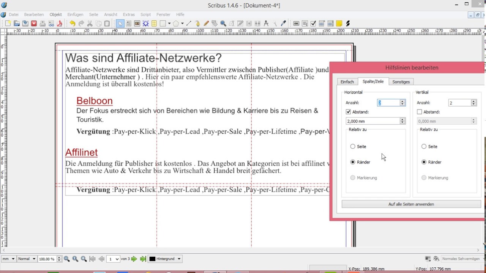Image resolution: width=486 pixels, height=273 pixels.
Task: Click the 'Affilinet' heading in the document
Action: click(x=81, y=152)
